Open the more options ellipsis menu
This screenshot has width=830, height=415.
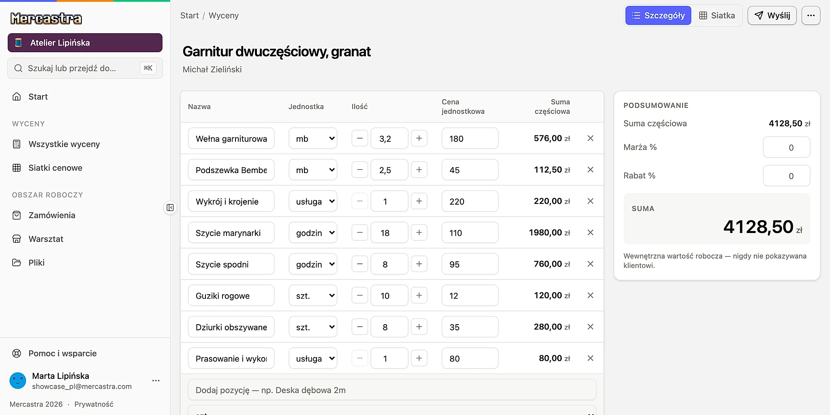811,15
